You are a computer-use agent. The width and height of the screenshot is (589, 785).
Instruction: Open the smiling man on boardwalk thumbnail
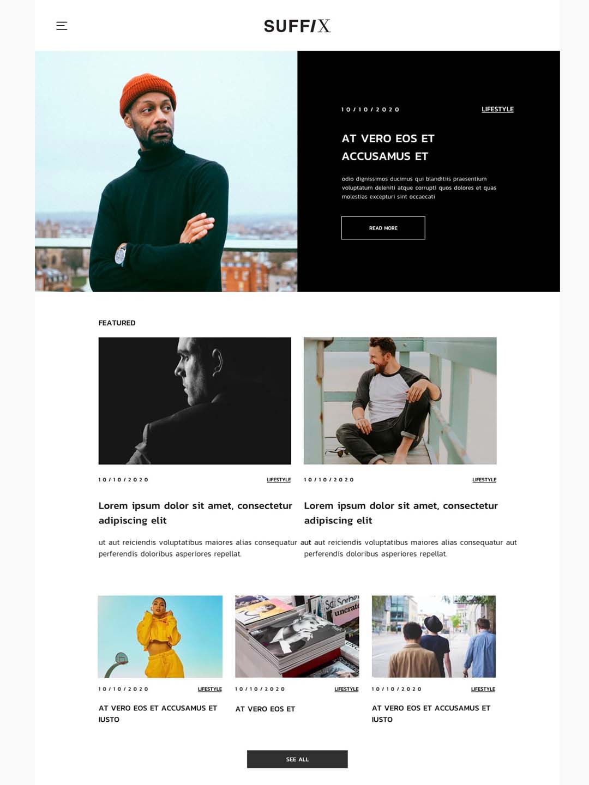[x=400, y=401]
